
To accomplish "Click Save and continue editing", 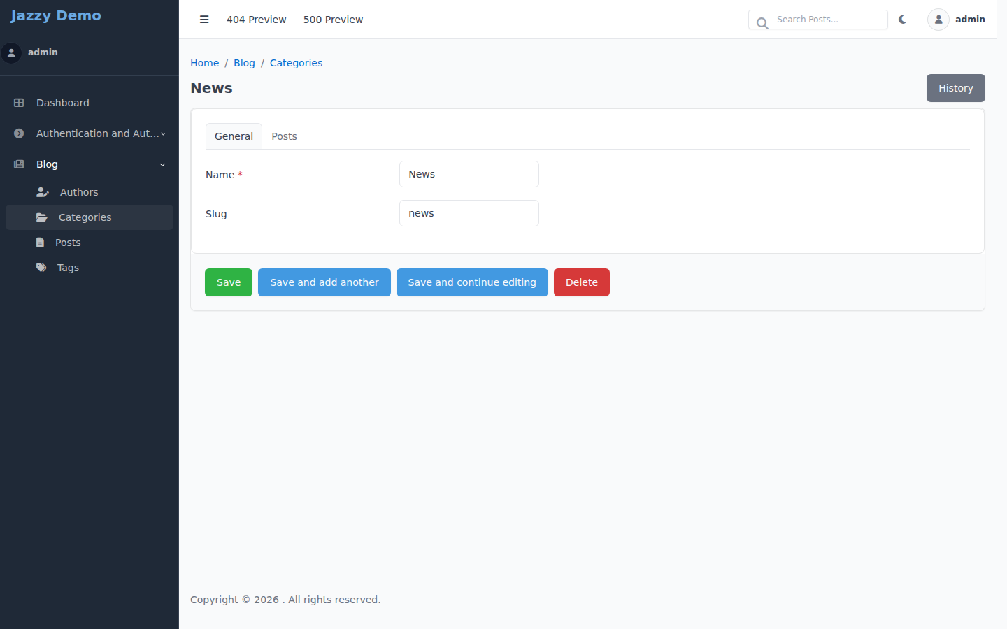I will coord(472,282).
